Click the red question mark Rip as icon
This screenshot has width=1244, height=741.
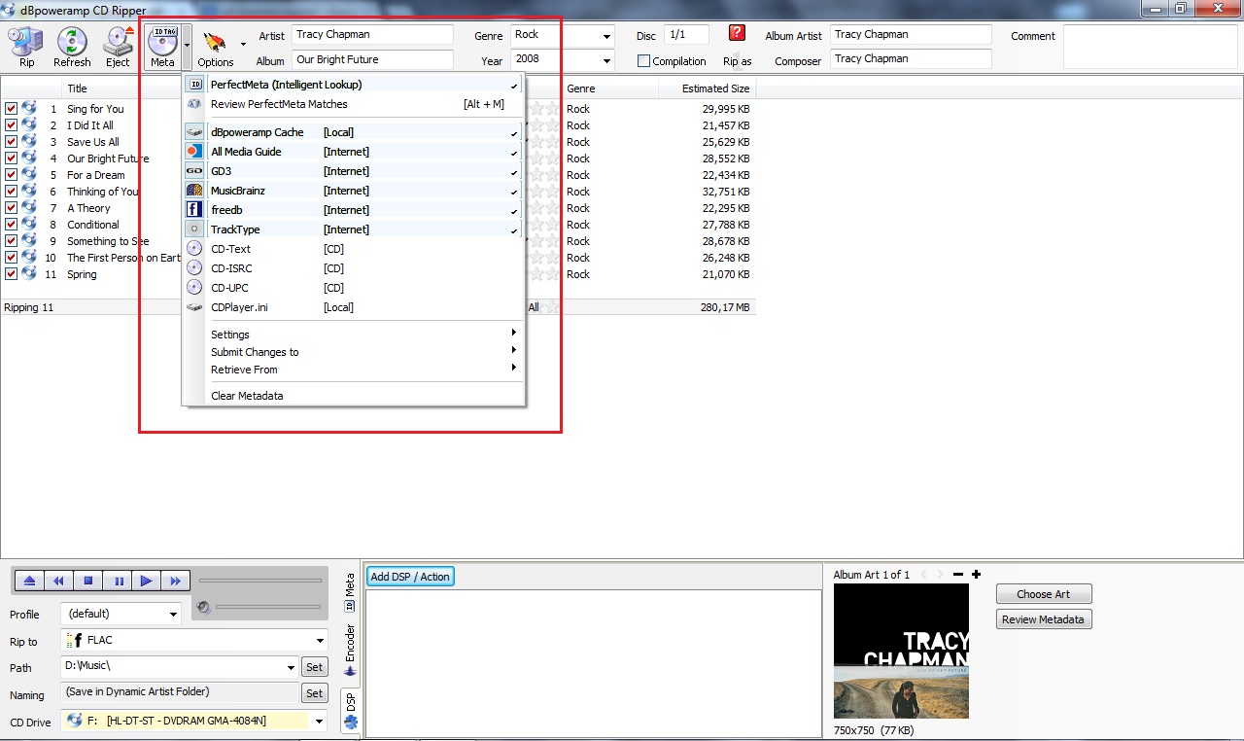737,34
